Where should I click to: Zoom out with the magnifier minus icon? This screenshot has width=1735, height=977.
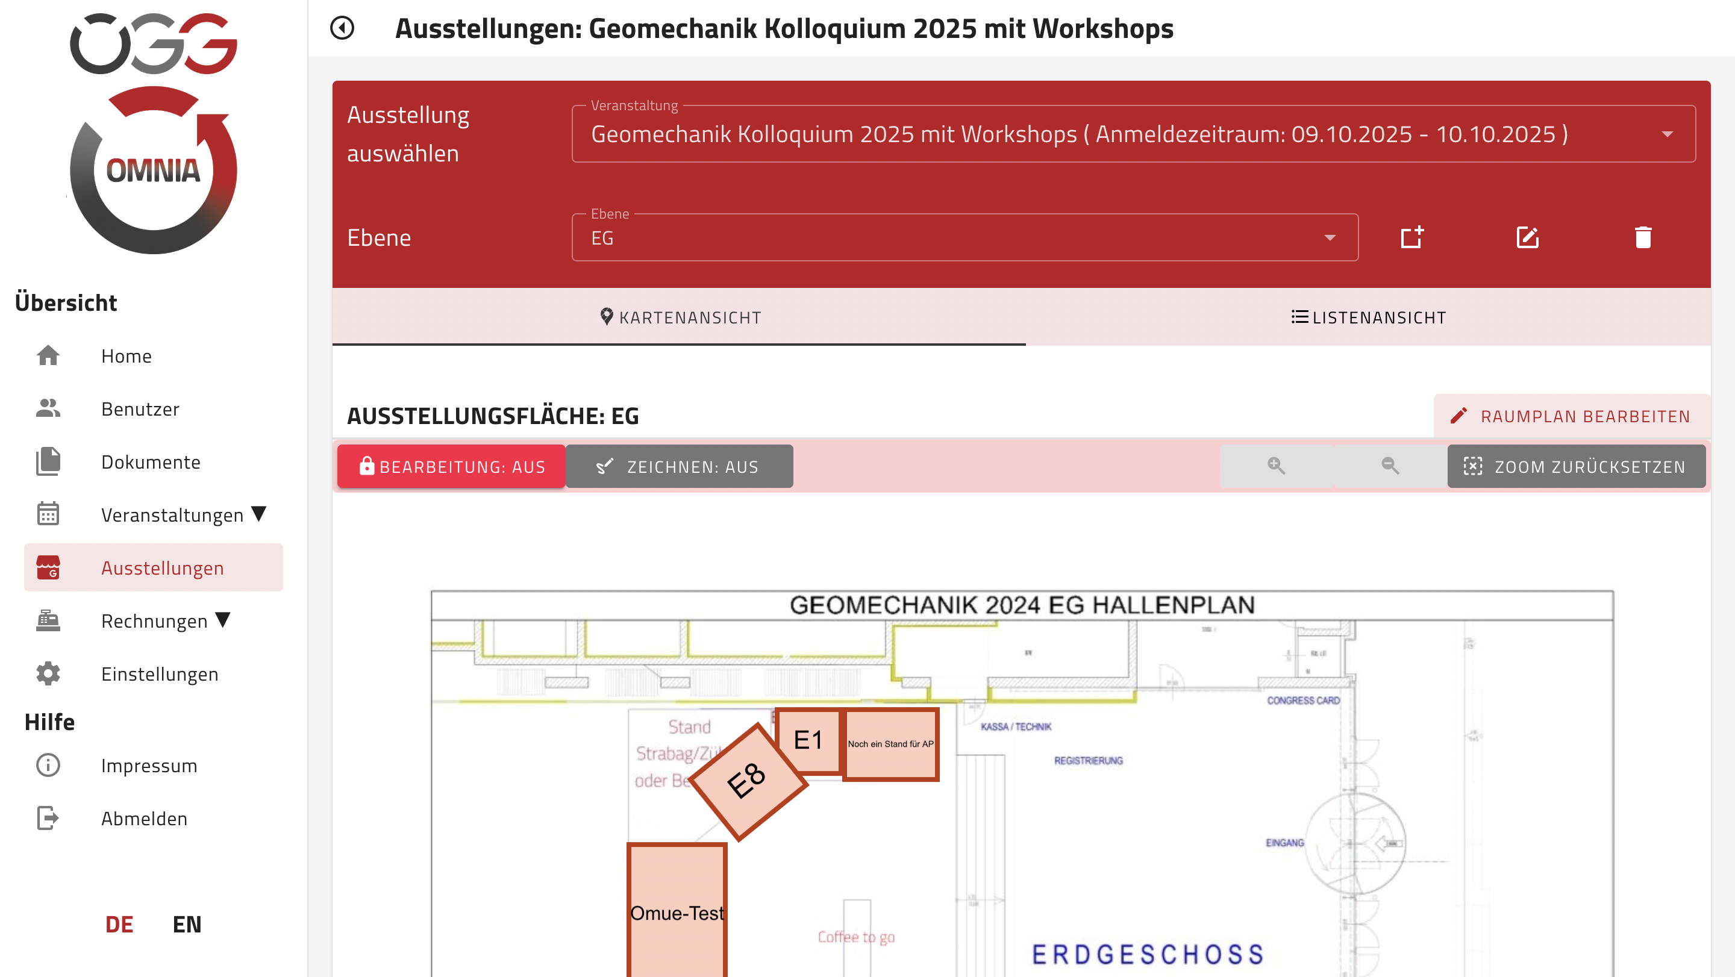coord(1389,466)
